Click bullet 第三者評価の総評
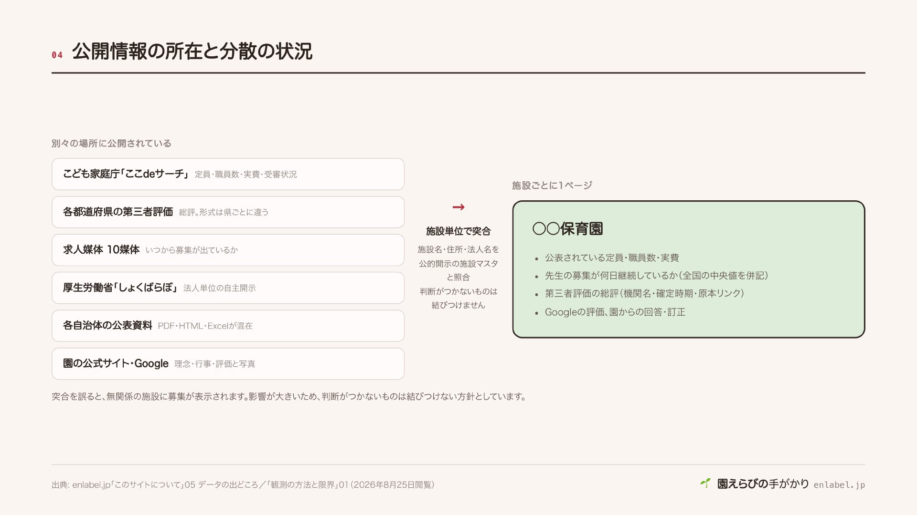The height and width of the screenshot is (515, 917). [644, 294]
